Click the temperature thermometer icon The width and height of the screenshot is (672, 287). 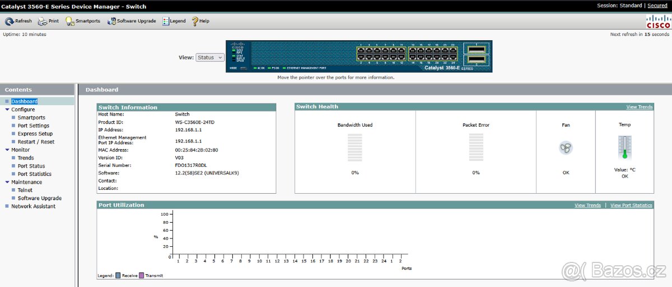pyautogui.click(x=624, y=147)
